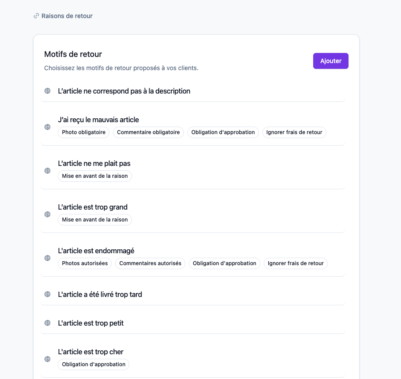This screenshot has width=401, height=379.
Task: Select the Photo obligatoire tag
Action: click(x=84, y=132)
